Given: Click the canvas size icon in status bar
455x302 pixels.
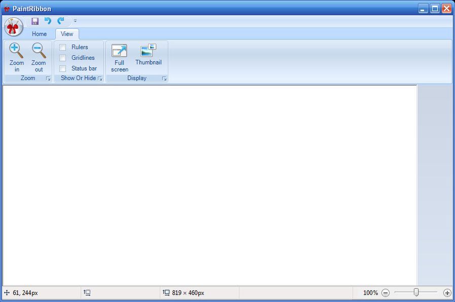Looking at the screenshot, I should (166, 293).
